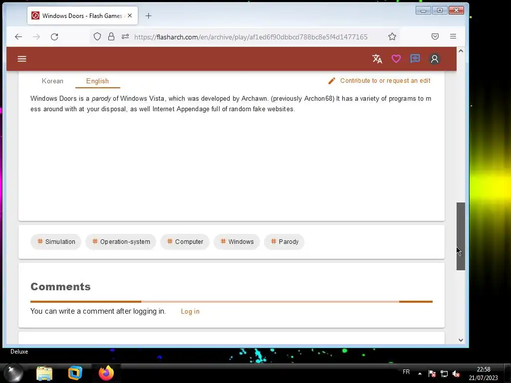
Task: Open the Parody tag
Action: click(x=284, y=242)
